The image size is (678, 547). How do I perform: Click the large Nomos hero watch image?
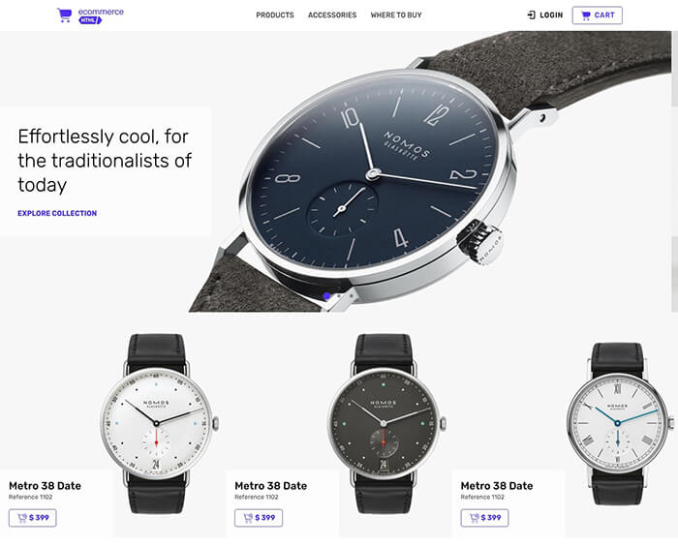430,171
